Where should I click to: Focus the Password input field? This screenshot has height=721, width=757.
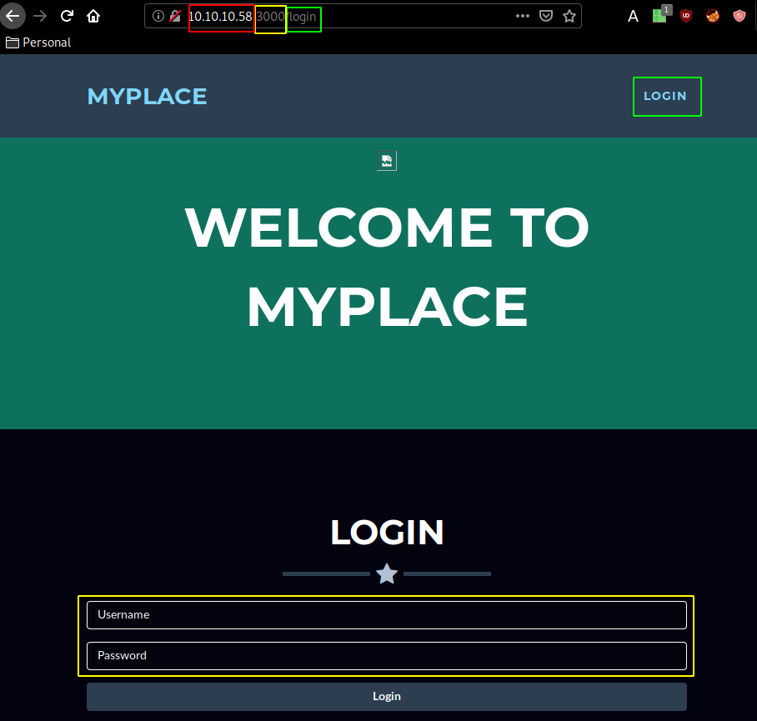coord(386,656)
